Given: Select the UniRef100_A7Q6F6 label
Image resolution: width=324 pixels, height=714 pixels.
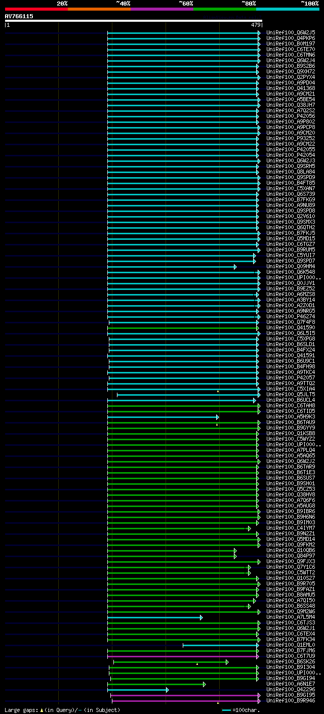Looking at the screenshot, I should 291,500.
